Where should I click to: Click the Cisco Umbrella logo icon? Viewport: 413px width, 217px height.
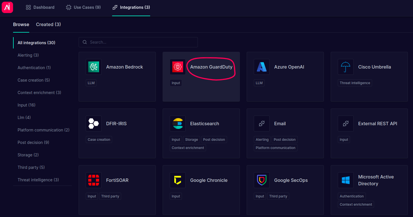346,67
